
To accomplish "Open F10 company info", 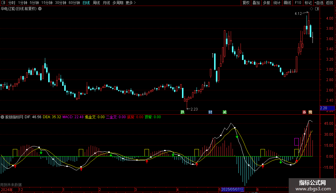I will [x=298, y=3].
